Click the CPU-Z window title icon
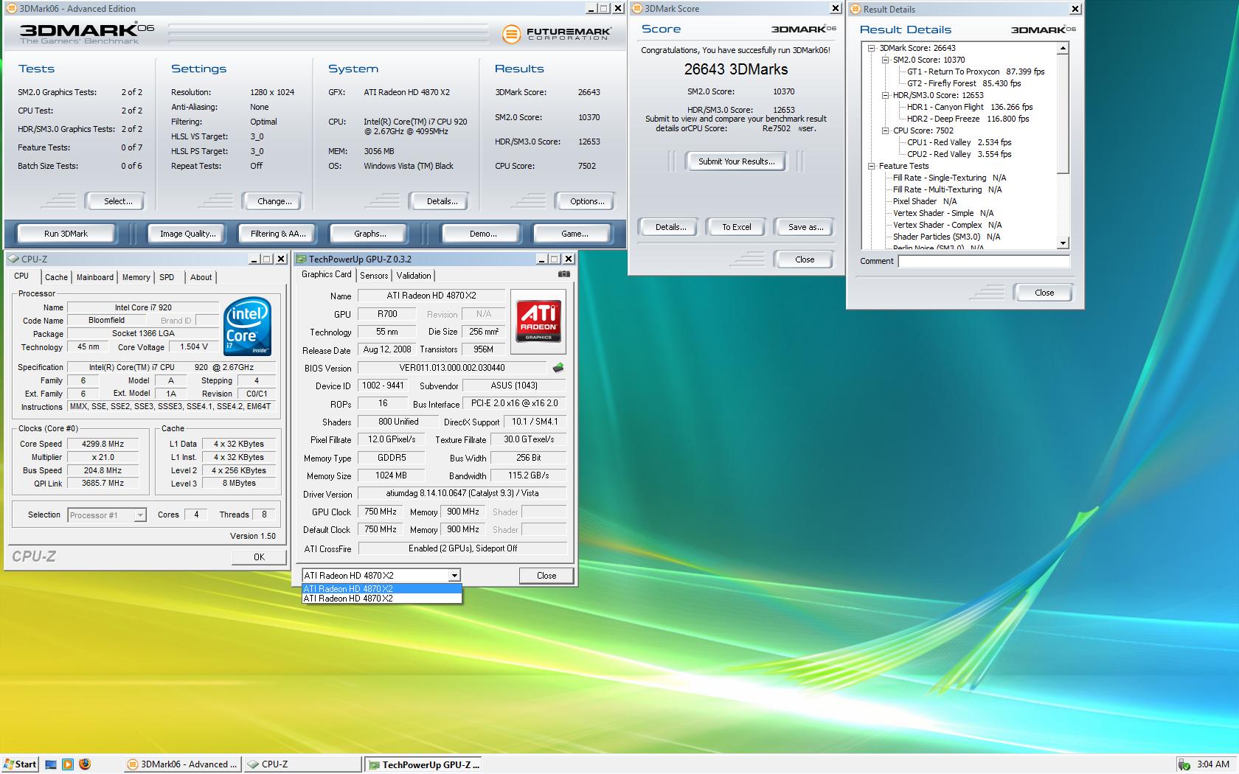 (14, 259)
